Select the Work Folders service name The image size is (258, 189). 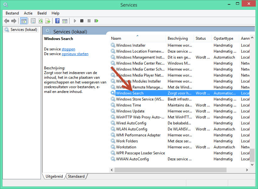pyautogui.click(x=127, y=141)
